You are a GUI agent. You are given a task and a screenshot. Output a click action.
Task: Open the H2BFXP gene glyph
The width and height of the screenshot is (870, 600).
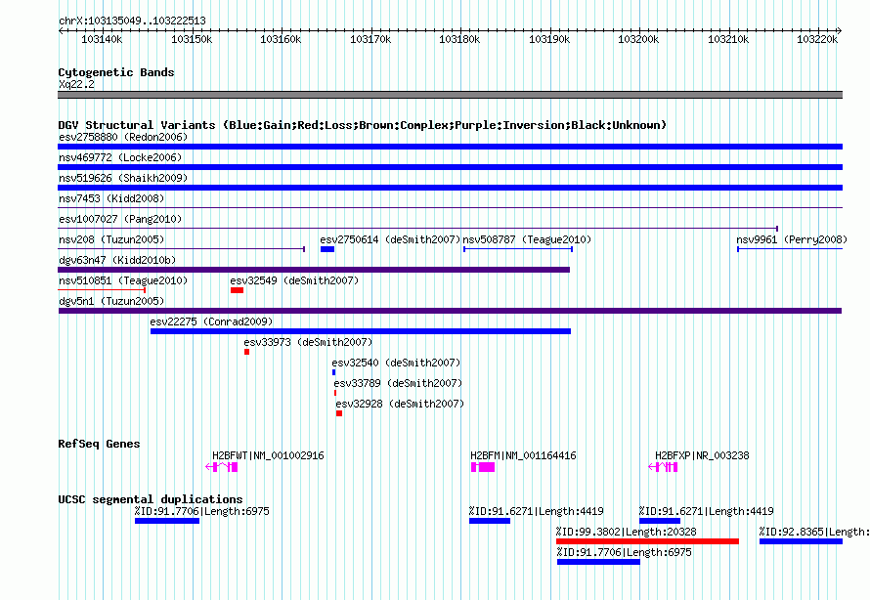[x=663, y=467]
